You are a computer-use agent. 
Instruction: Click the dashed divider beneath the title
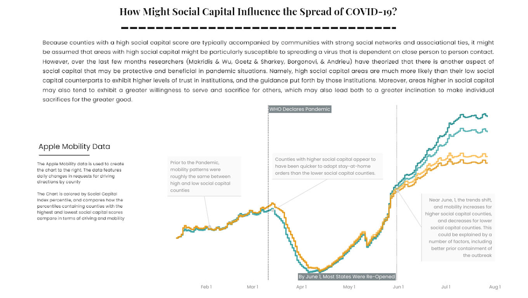pos(258,28)
